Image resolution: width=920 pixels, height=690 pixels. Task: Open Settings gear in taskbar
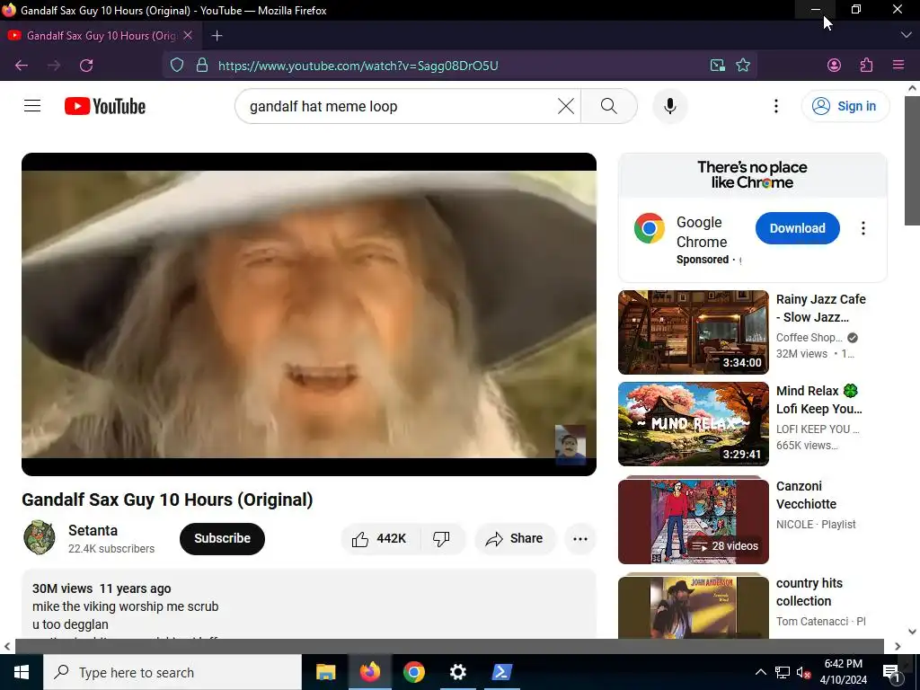[457, 672]
